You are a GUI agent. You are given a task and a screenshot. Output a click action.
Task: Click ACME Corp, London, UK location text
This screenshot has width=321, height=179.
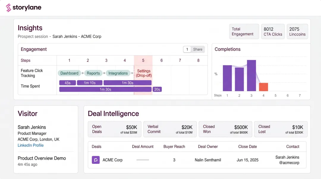38,139
